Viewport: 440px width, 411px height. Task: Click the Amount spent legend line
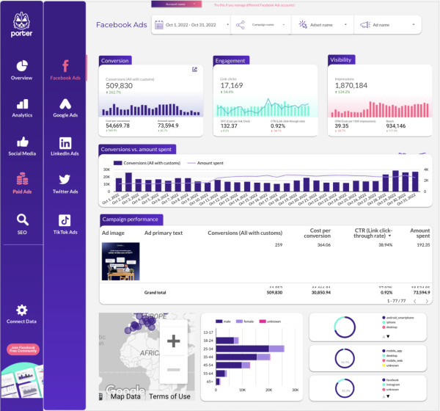[191, 163]
